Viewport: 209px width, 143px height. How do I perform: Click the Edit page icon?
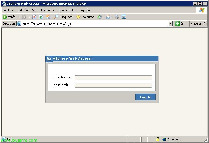(124, 17)
